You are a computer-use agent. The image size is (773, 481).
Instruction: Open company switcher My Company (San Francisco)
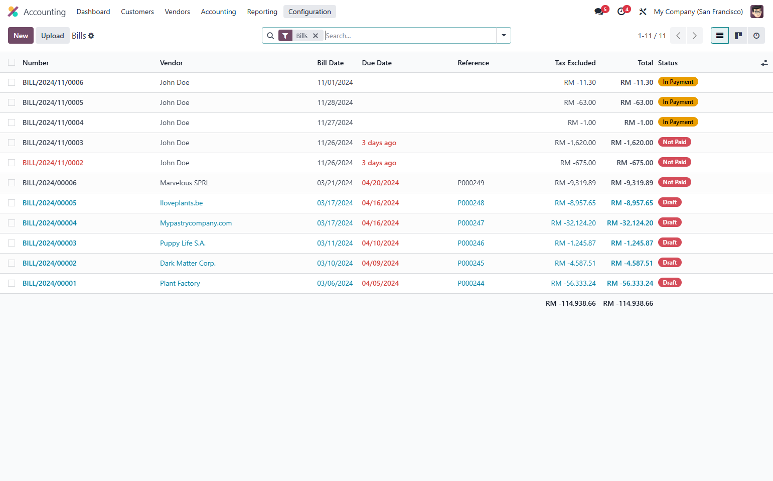698,12
